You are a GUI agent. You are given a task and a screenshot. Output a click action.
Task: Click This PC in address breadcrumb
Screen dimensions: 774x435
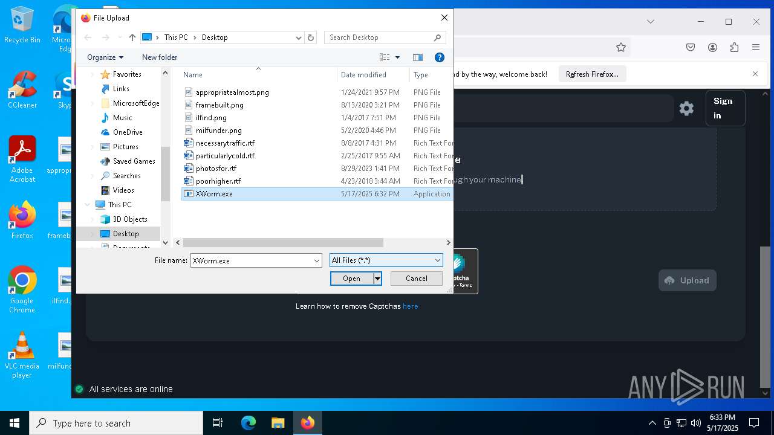click(x=176, y=37)
